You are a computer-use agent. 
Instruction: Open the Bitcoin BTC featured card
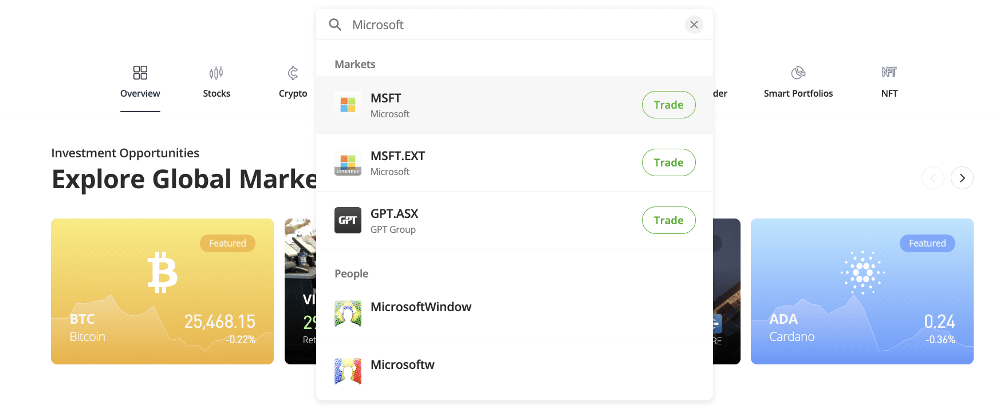[x=162, y=291]
